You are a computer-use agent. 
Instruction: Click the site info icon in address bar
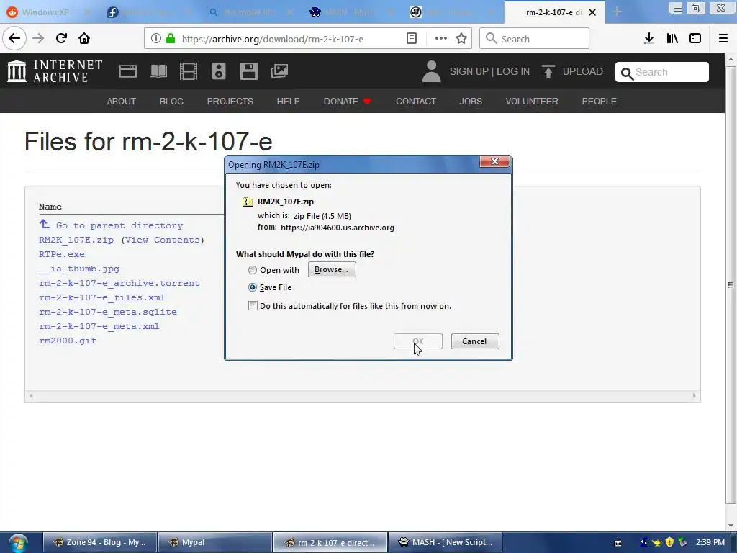tap(156, 39)
